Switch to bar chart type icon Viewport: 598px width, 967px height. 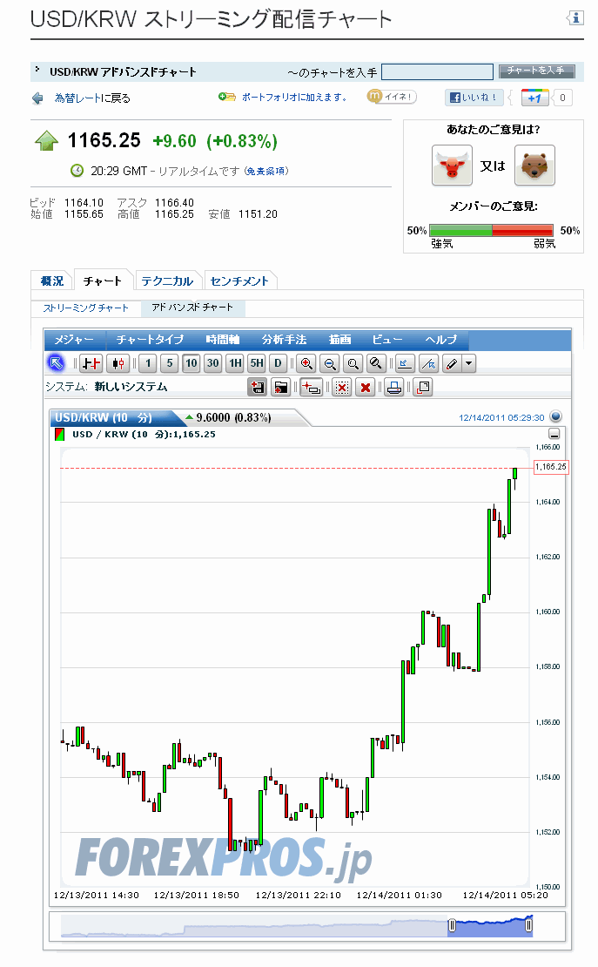(x=91, y=363)
